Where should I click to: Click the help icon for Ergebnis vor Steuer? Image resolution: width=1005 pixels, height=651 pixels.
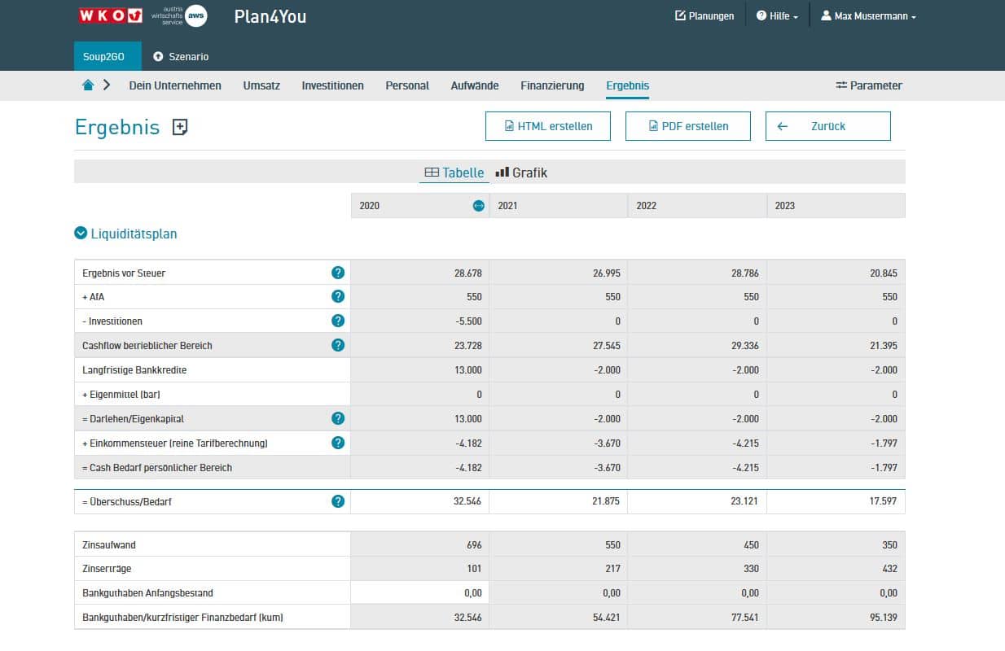(338, 273)
